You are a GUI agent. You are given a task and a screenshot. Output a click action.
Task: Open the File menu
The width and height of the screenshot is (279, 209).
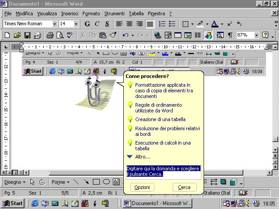click(x=8, y=13)
